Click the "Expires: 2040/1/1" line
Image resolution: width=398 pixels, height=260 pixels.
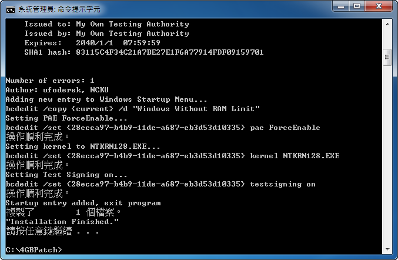[x=92, y=43]
